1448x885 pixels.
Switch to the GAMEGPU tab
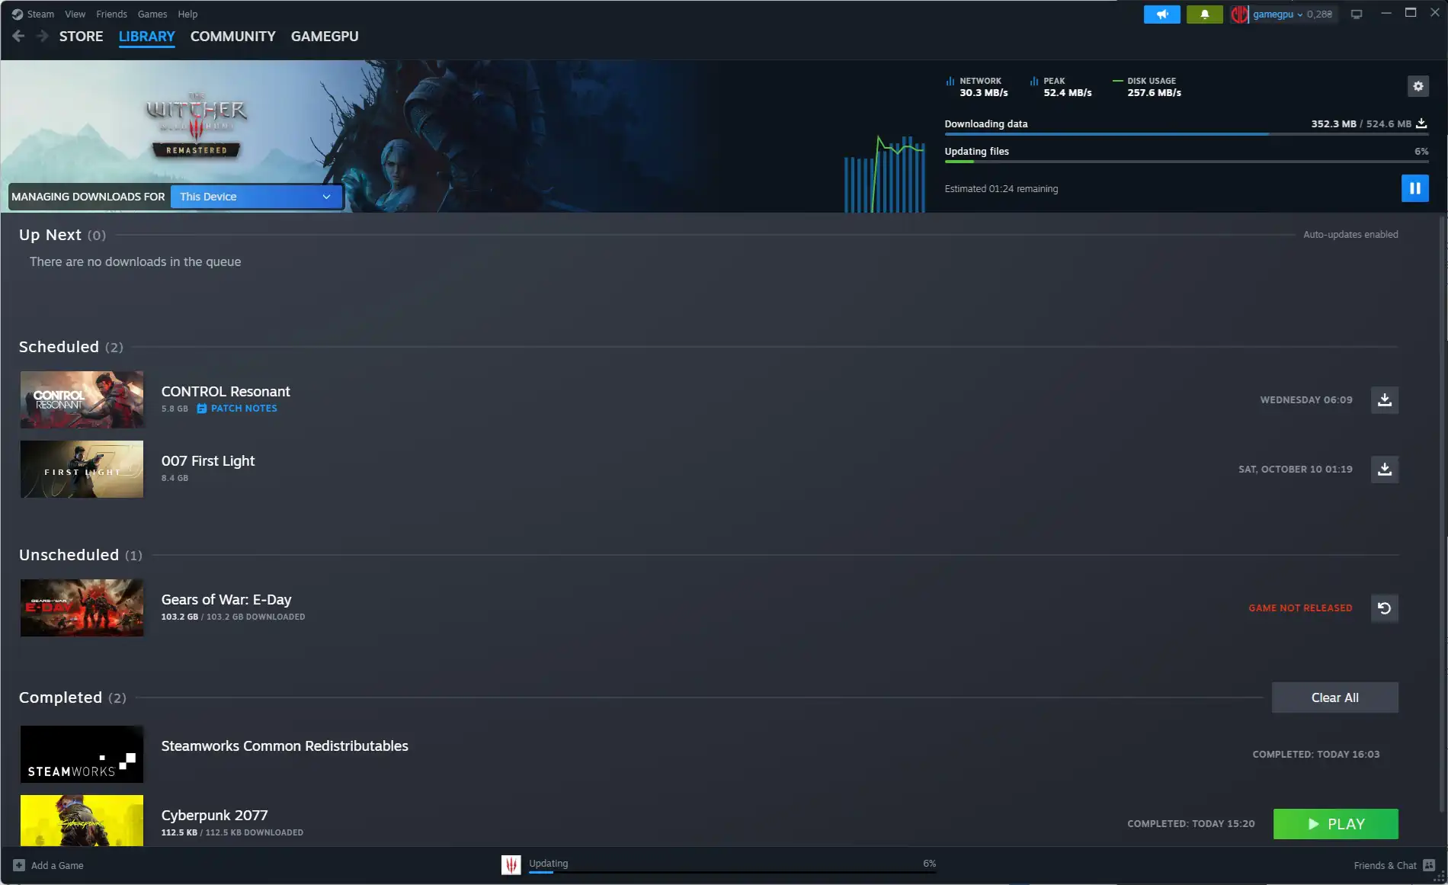(325, 37)
